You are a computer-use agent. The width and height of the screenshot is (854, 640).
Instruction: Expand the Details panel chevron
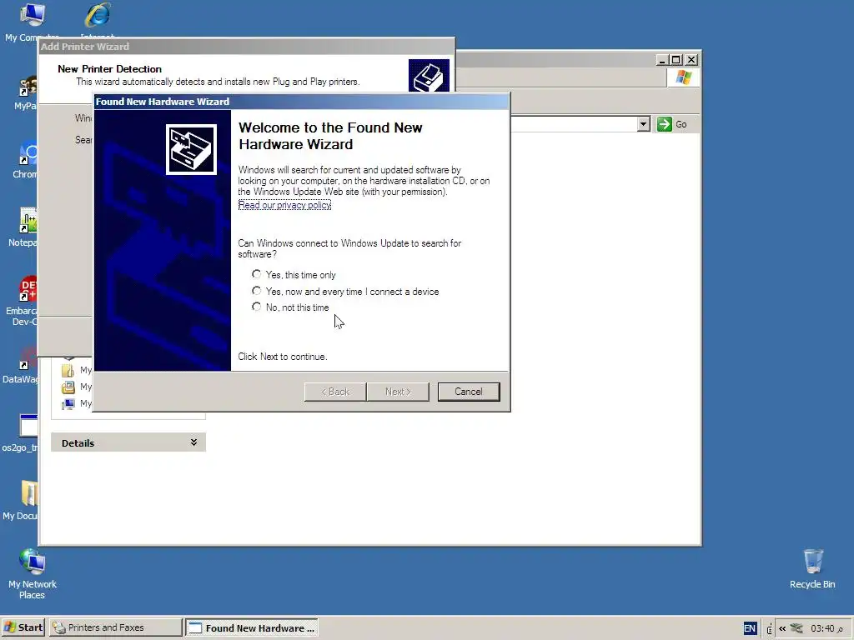(x=193, y=442)
